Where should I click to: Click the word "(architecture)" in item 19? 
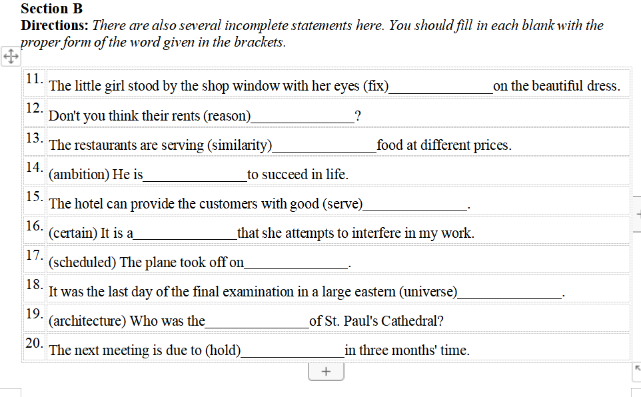[87, 322]
